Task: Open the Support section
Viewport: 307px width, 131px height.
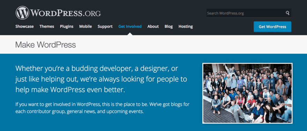Action: coord(105,27)
